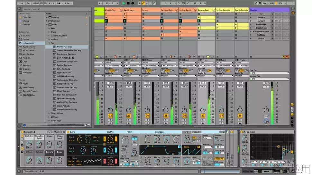Viewport: 312px width, 175px height.
Task: Toggle the computer MIDI keyboard icon
Action: coord(260,3)
